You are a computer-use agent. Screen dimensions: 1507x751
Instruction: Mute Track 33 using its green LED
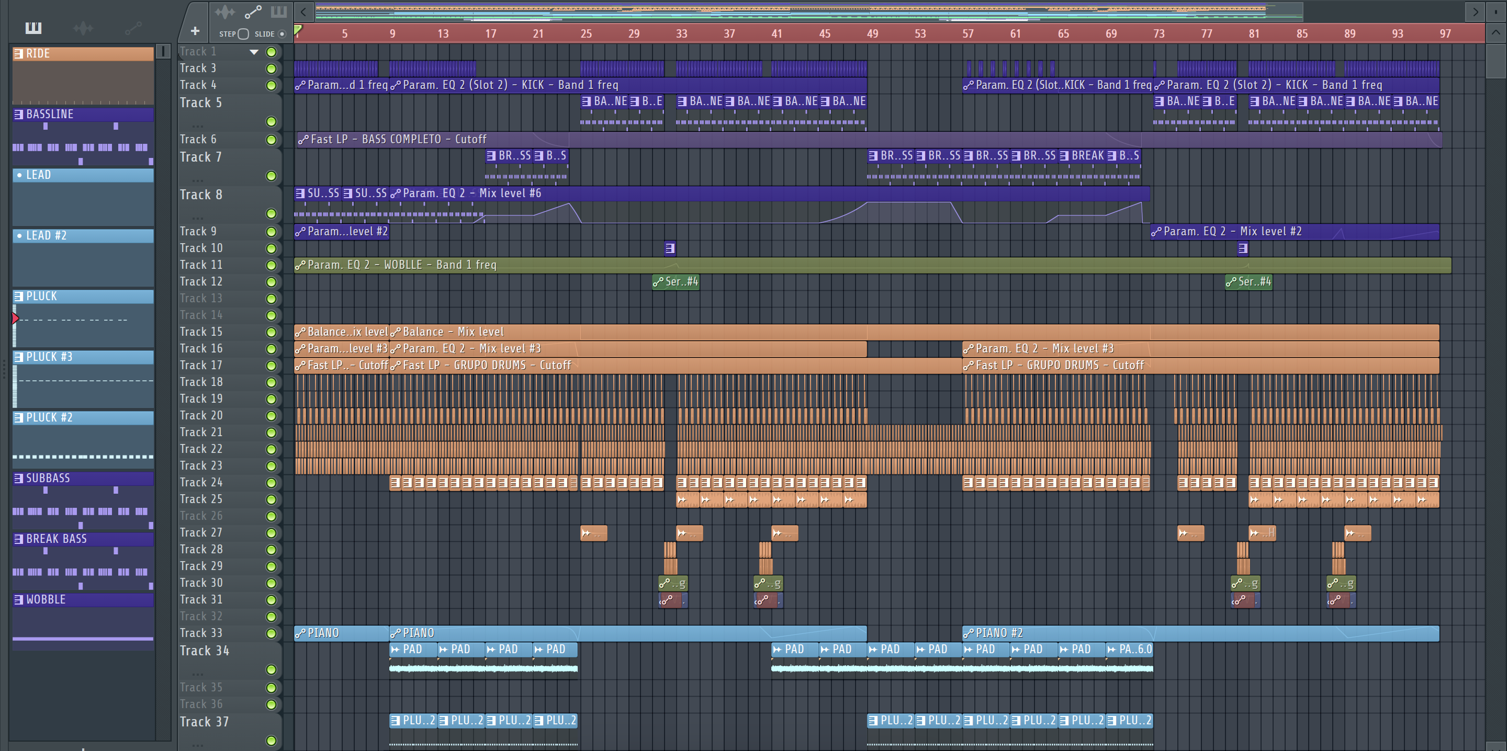coord(272,633)
